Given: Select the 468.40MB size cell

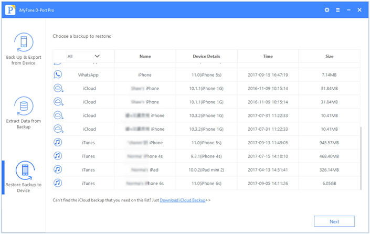Looking at the screenshot, I should tap(329, 156).
